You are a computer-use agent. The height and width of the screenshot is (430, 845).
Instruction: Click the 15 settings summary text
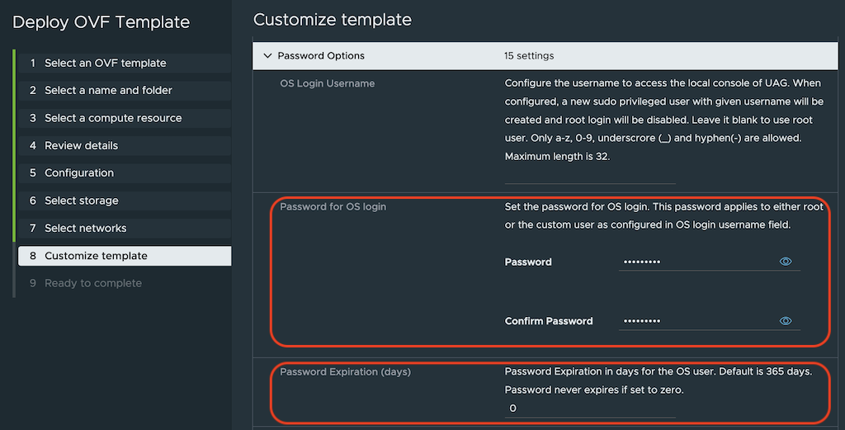(528, 56)
